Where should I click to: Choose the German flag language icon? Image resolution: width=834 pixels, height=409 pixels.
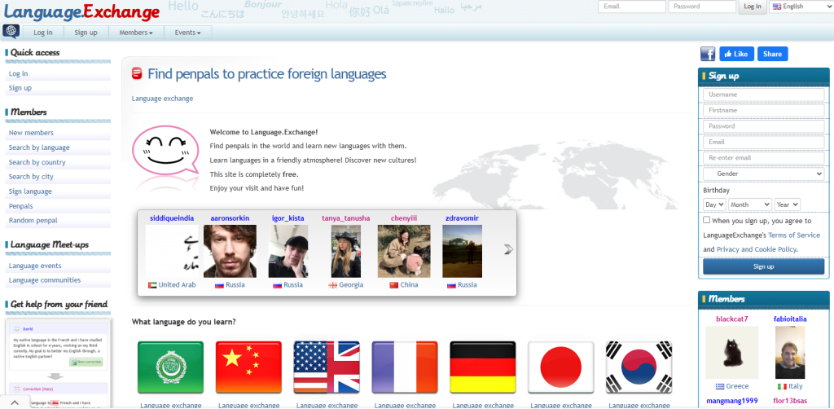click(483, 367)
